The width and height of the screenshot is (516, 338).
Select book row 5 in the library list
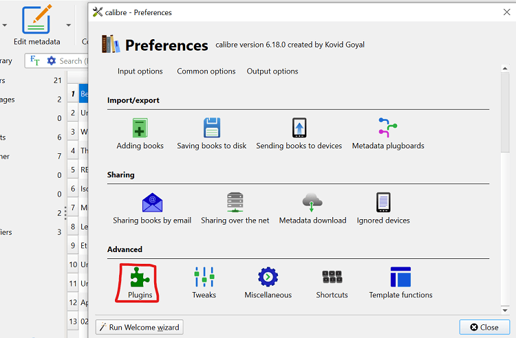pyautogui.click(x=78, y=170)
